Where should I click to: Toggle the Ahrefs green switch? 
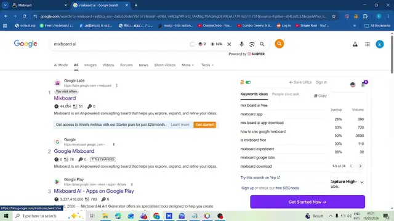[x=248, y=82]
